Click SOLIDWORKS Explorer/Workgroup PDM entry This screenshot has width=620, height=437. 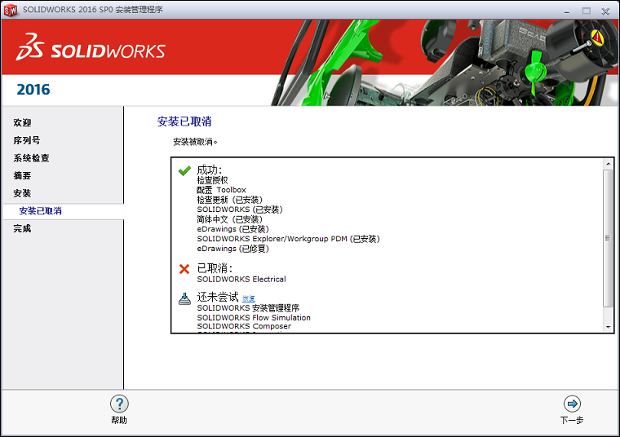click(288, 239)
